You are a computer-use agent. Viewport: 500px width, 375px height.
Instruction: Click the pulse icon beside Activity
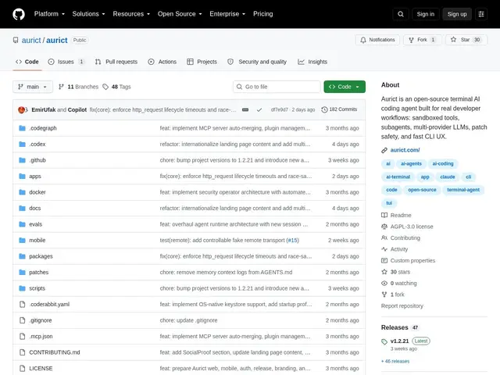384,249
